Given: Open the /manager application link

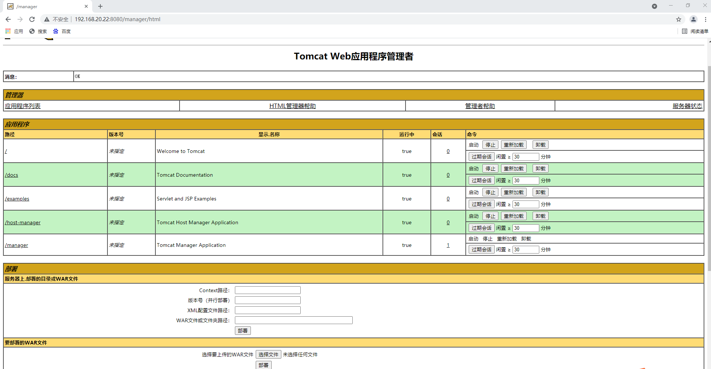Looking at the screenshot, I should click(16, 245).
